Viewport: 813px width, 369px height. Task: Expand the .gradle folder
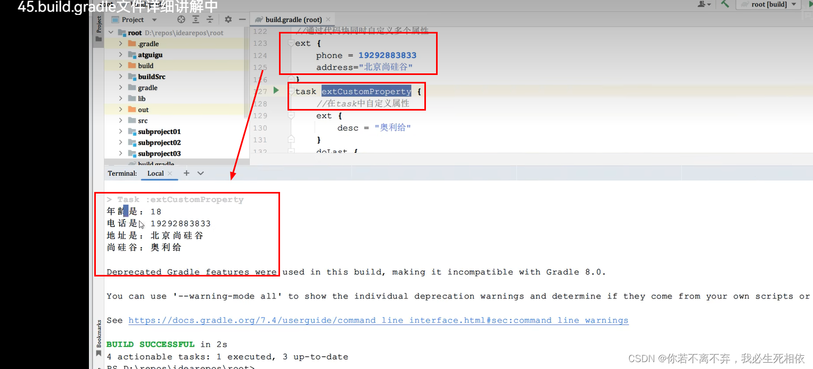coord(121,44)
